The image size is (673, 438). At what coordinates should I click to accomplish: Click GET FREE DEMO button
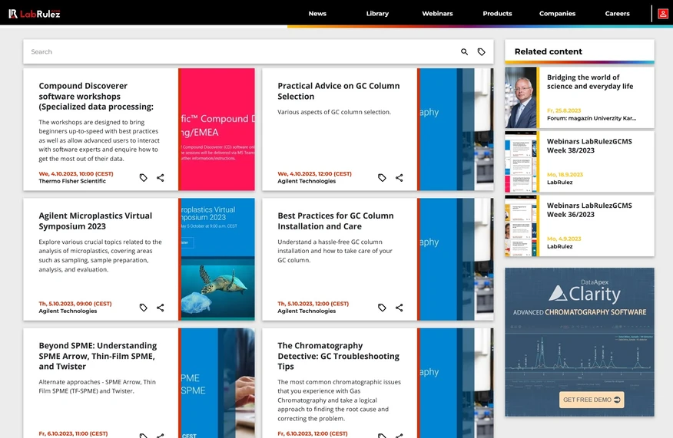(x=592, y=400)
